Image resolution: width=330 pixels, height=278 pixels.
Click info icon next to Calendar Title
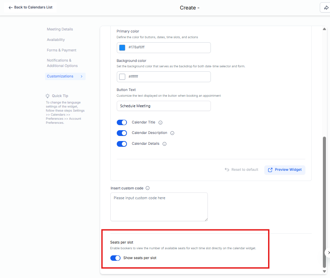(x=160, y=123)
